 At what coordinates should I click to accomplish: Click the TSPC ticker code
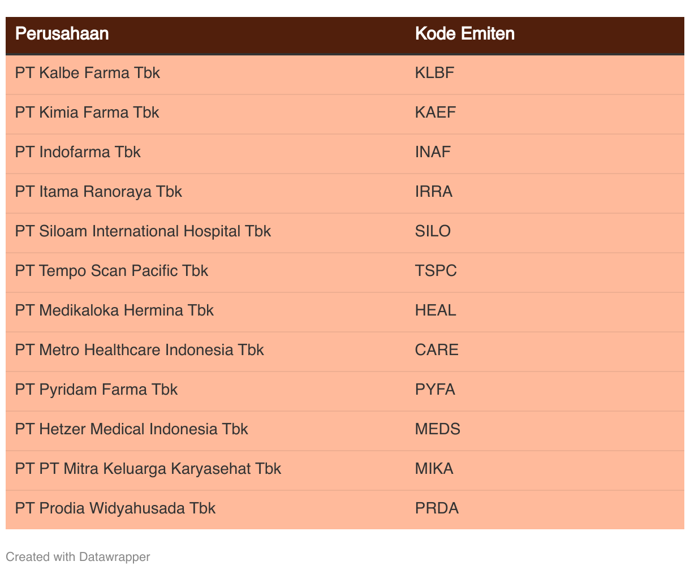click(x=435, y=271)
